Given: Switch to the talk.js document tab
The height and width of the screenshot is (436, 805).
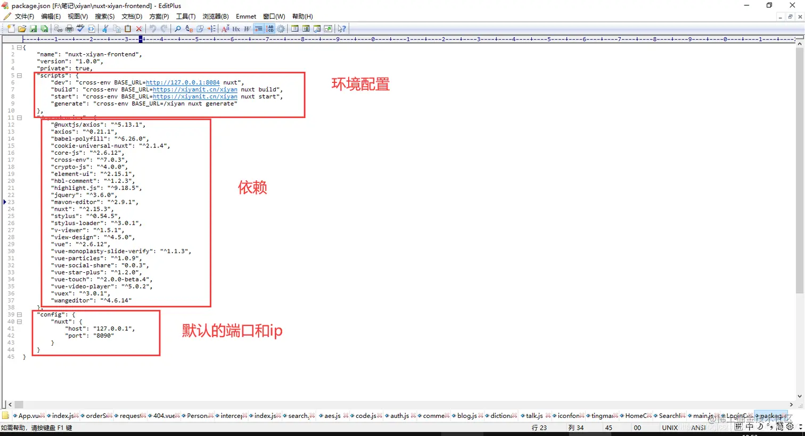Looking at the screenshot, I should [534, 416].
